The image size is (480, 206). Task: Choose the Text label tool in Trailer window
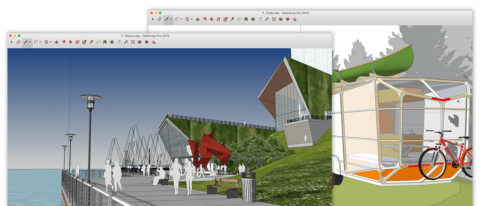(x=239, y=19)
